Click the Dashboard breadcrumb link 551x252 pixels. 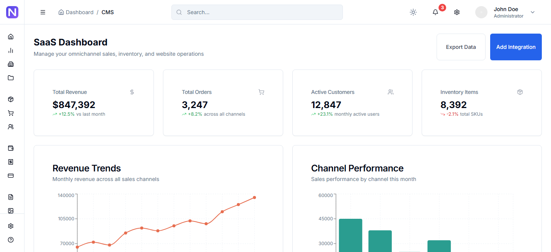76,12
